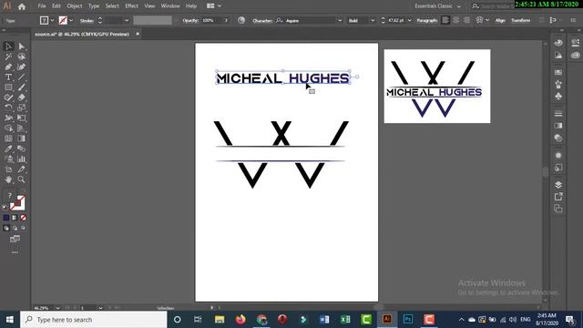Open the Align panel link
This screenshot has width=583, height=328.
tap(500, 20)
